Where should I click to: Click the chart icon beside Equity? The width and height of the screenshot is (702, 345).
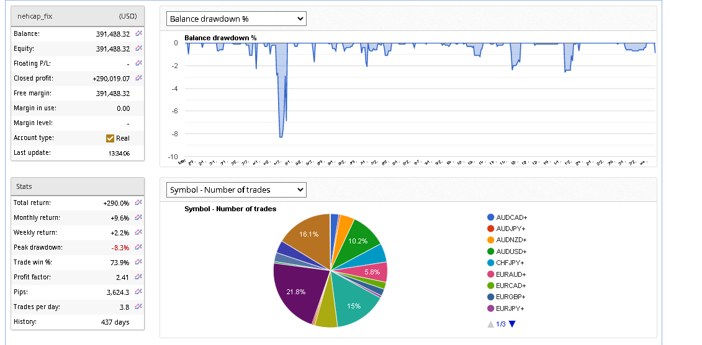(x=138, y=48)
